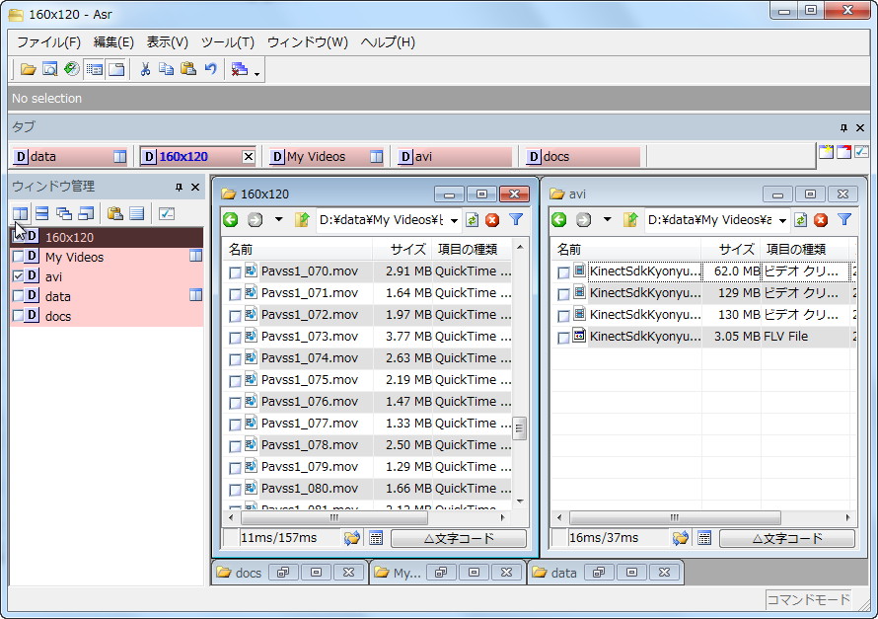Image resolution: width=878 pixels, height=619 pixels.
Task: Click the checkmark options icon in window manager toolbar
Action: [x=167, y=213]
